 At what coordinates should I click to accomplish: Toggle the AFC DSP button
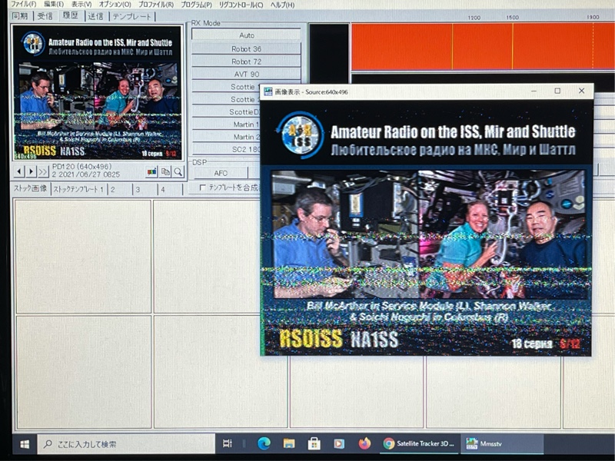pyautogui.click(x=221, y=173)
